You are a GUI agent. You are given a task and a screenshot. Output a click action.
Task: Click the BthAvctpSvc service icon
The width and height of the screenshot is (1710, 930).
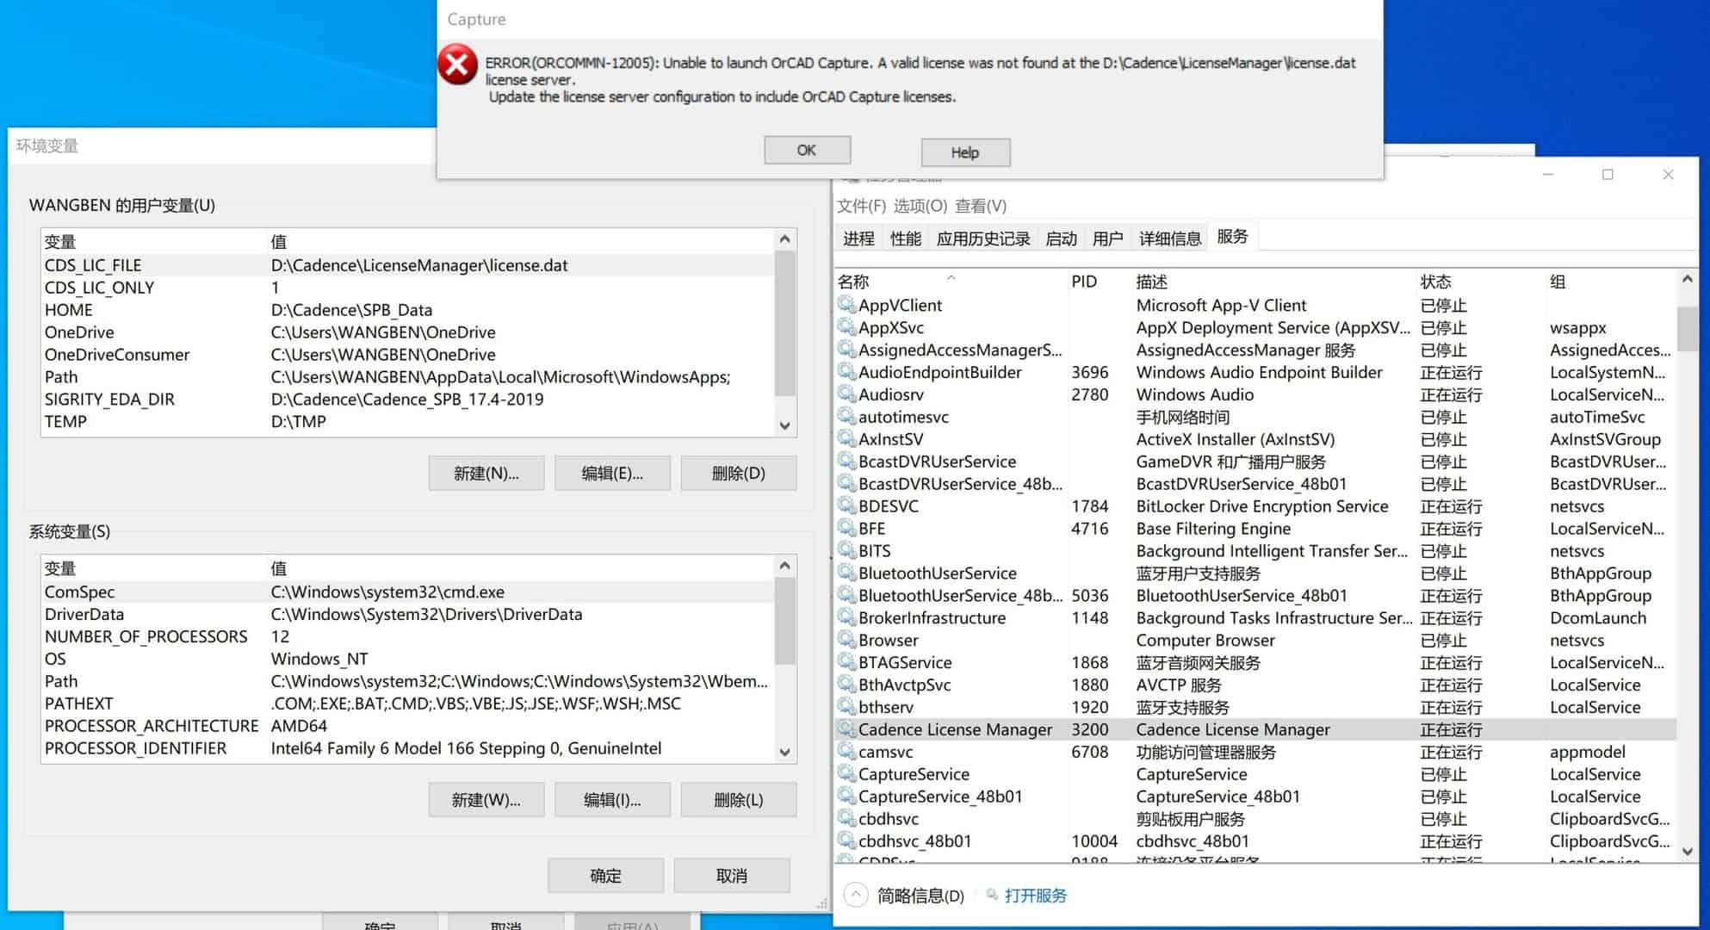[x=846, y=685]
